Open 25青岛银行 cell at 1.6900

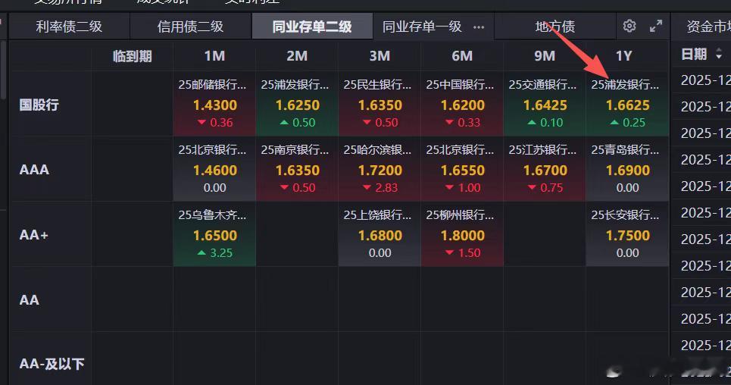point(627,168)
